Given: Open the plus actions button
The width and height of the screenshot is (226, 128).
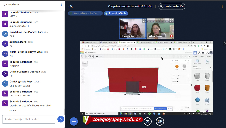Looking at the screenshot, I should pos(74,122).
